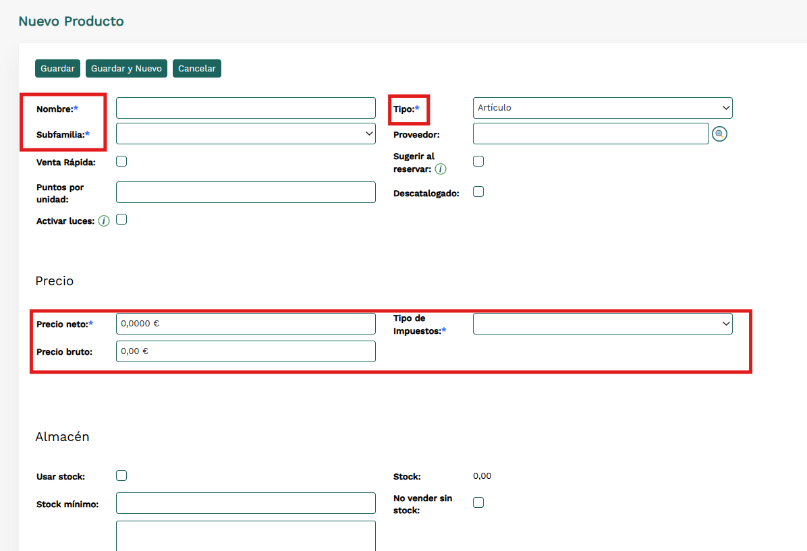This screenshot has height=551, width=807.
Task: Enable the Venta Rápida checkbox
Action: [121, 161]
